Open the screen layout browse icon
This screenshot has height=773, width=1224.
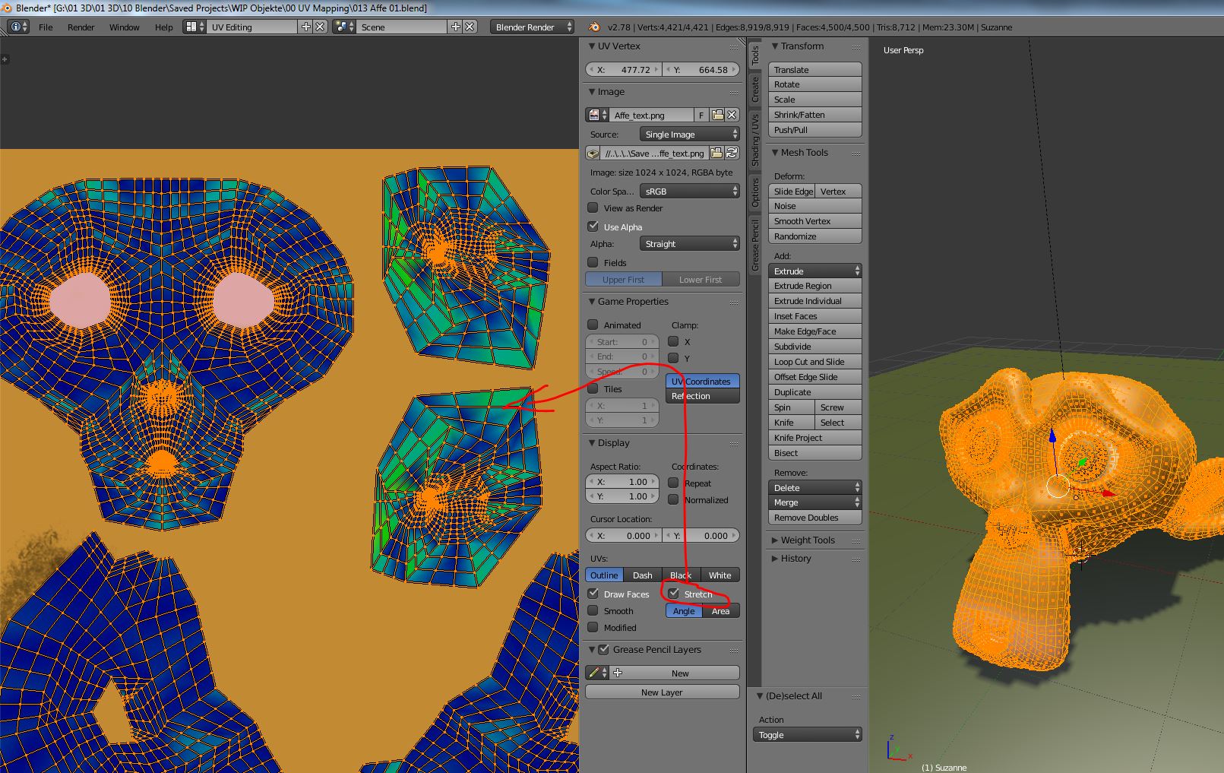click(192, 27)
